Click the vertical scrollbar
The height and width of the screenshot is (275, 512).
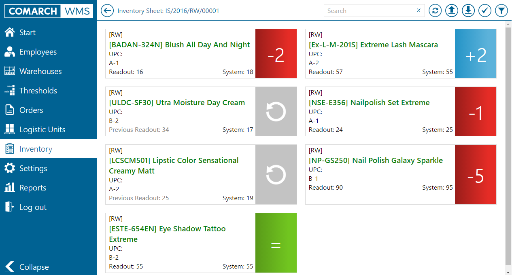coord(508,142)
